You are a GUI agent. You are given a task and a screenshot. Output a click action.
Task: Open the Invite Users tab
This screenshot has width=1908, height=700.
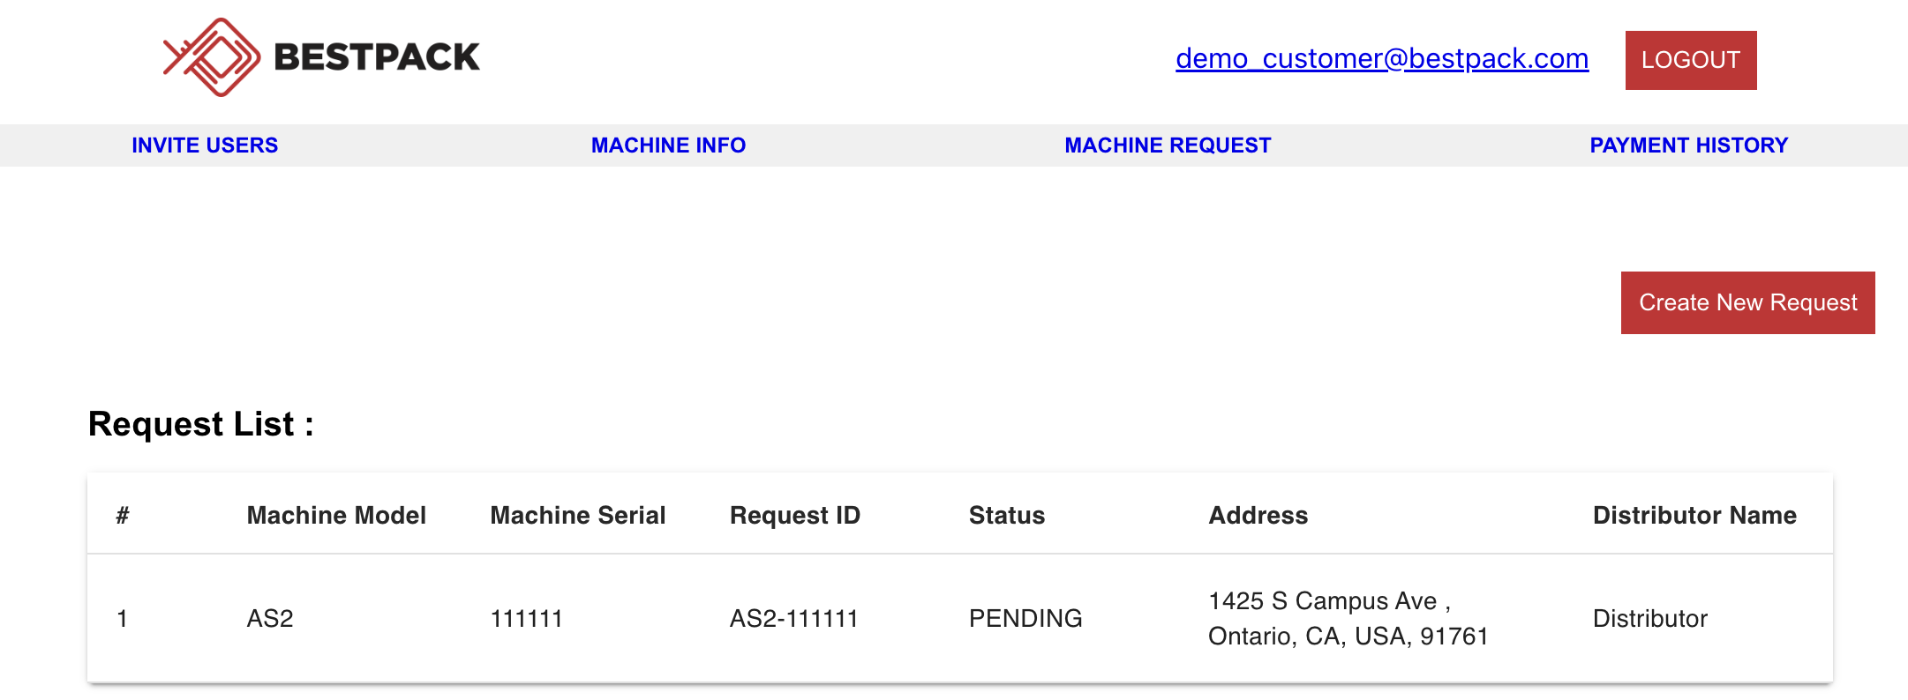point(205,145)
